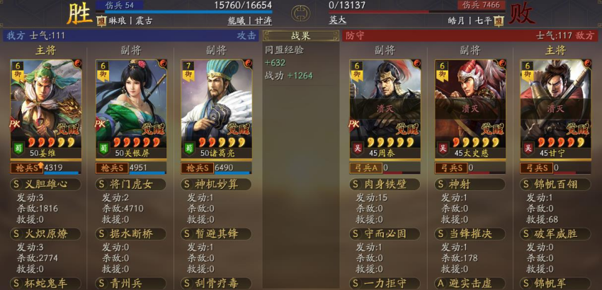The height and width of the screenshot is (290, 602).
Task: Click the 枪兵S troop type tag under 姜维
Action: tap(26, 168)
